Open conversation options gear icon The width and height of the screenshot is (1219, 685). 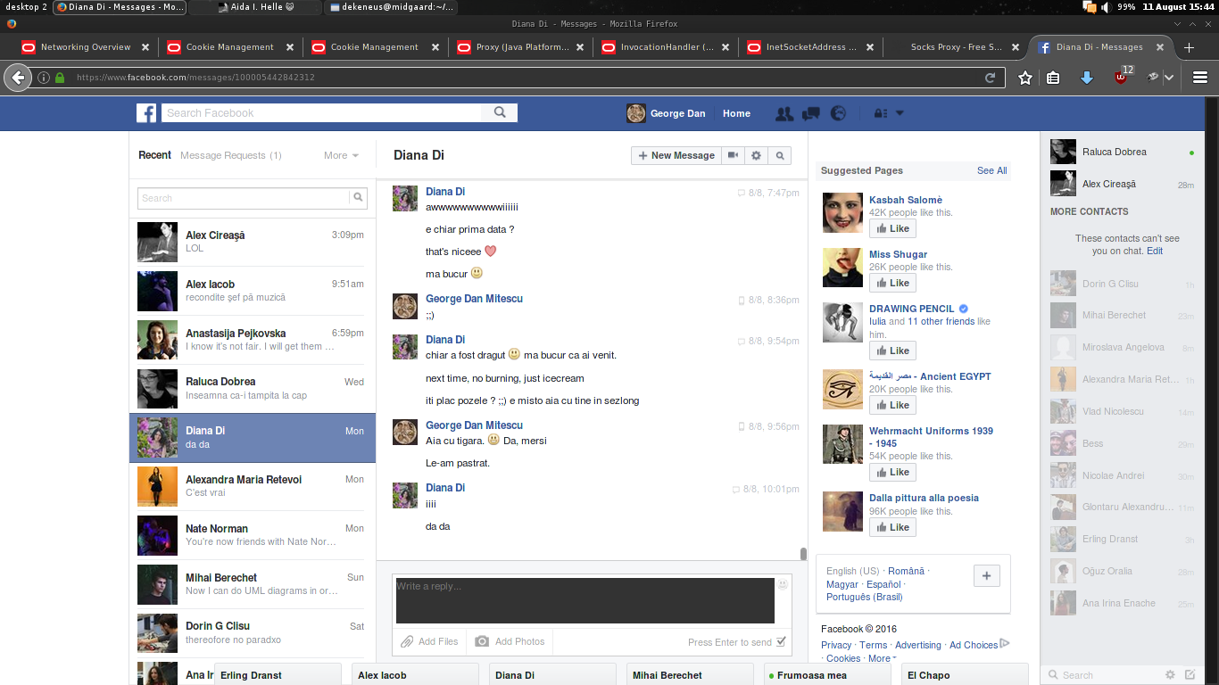click(756, 155)
